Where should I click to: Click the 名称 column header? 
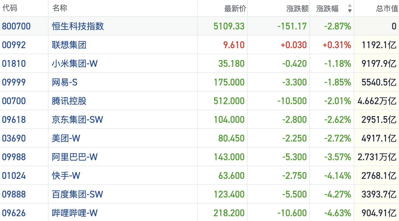point(60,8)
